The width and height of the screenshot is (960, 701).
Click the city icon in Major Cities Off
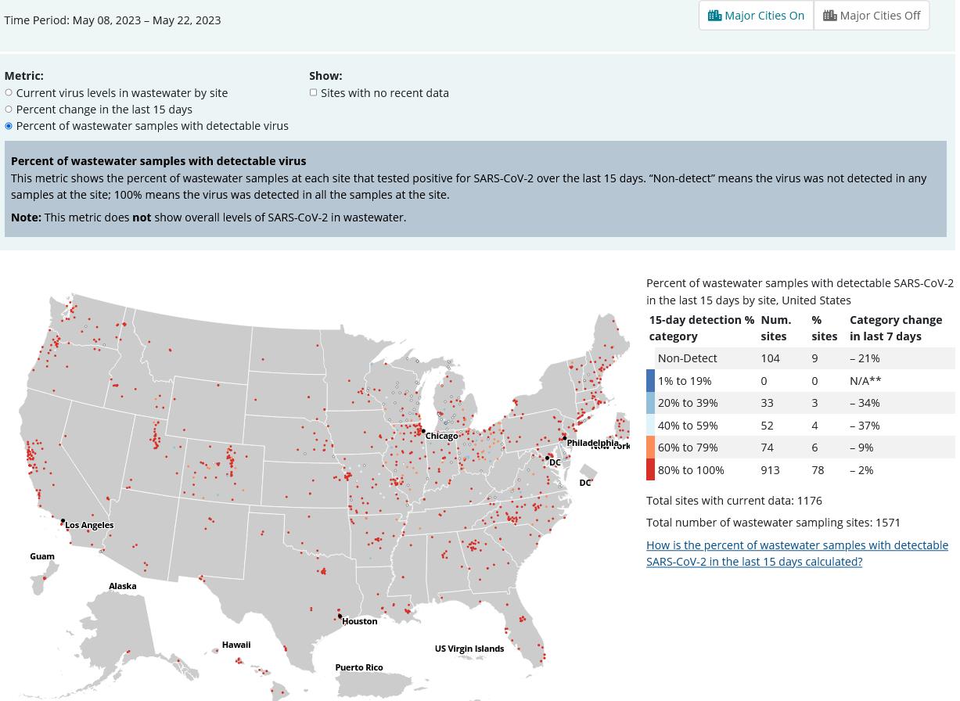pyautogui.click(x=829, y=16)
